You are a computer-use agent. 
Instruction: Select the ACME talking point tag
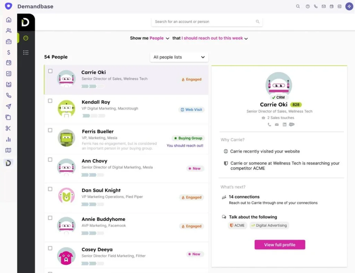tap(237, 226)
